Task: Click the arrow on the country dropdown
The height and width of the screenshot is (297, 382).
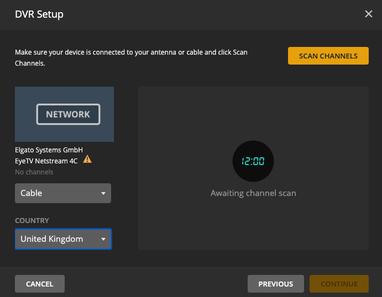Action: [x=103, y=239]
